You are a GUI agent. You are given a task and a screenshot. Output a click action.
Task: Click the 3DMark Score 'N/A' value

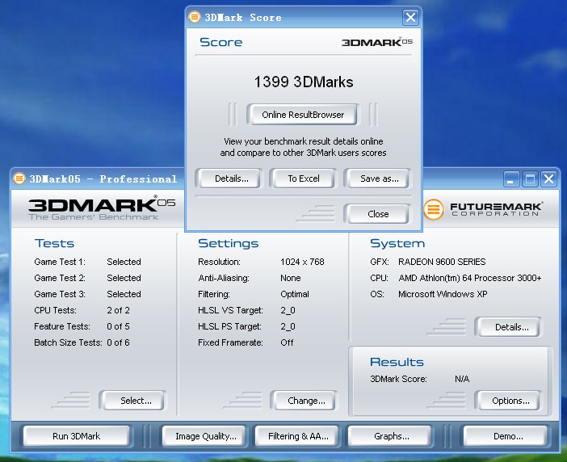[x=462, y=379]
